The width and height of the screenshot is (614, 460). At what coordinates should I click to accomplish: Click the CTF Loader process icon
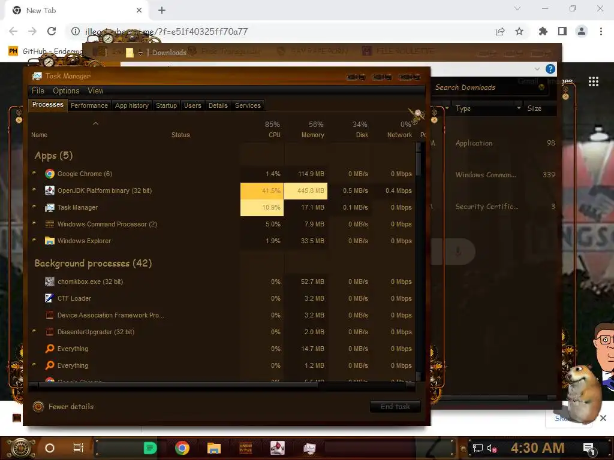[x=50, y=298]
